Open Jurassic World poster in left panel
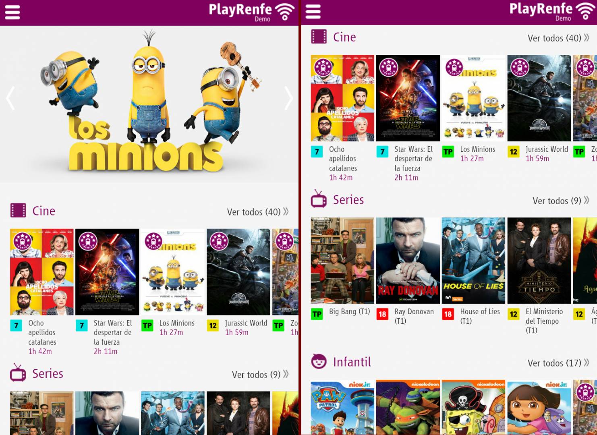This screenshot has width=597, height=435. point(238,272)
